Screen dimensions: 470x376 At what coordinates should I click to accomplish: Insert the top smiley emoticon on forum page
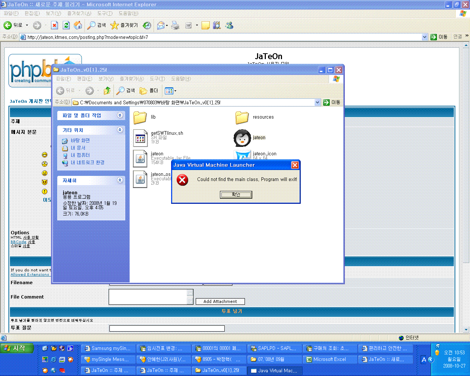click(44, 155)
